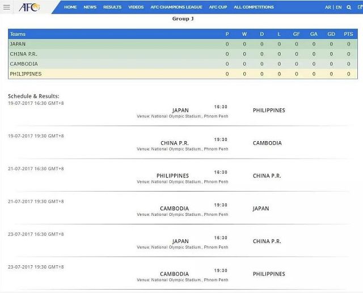
Task: Click venue text under Japan vs Philippines
Action: point(183,116)
